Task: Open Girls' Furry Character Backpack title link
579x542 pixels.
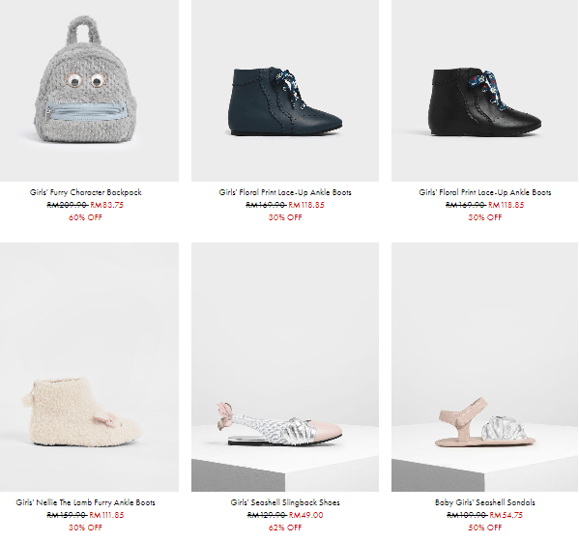Action: (x=86, y=192)
